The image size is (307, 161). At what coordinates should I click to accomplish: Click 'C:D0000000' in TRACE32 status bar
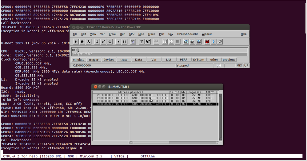(x=82, y=65)
